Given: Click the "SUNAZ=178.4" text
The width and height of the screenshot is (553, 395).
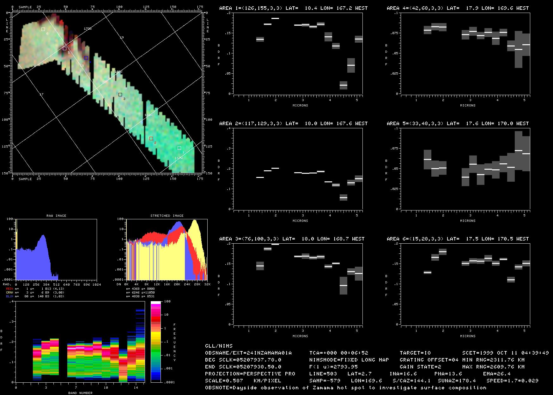Looking at the screenshot, I should (x=457, y=381).
